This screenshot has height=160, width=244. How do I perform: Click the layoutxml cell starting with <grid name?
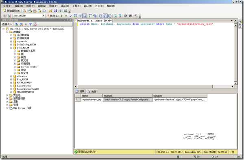pyautogui.click(x=180, y=99)
